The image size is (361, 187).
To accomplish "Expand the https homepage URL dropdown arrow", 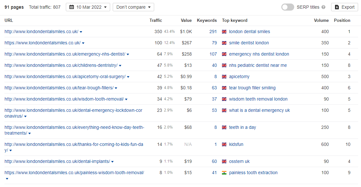I will 83,43.
